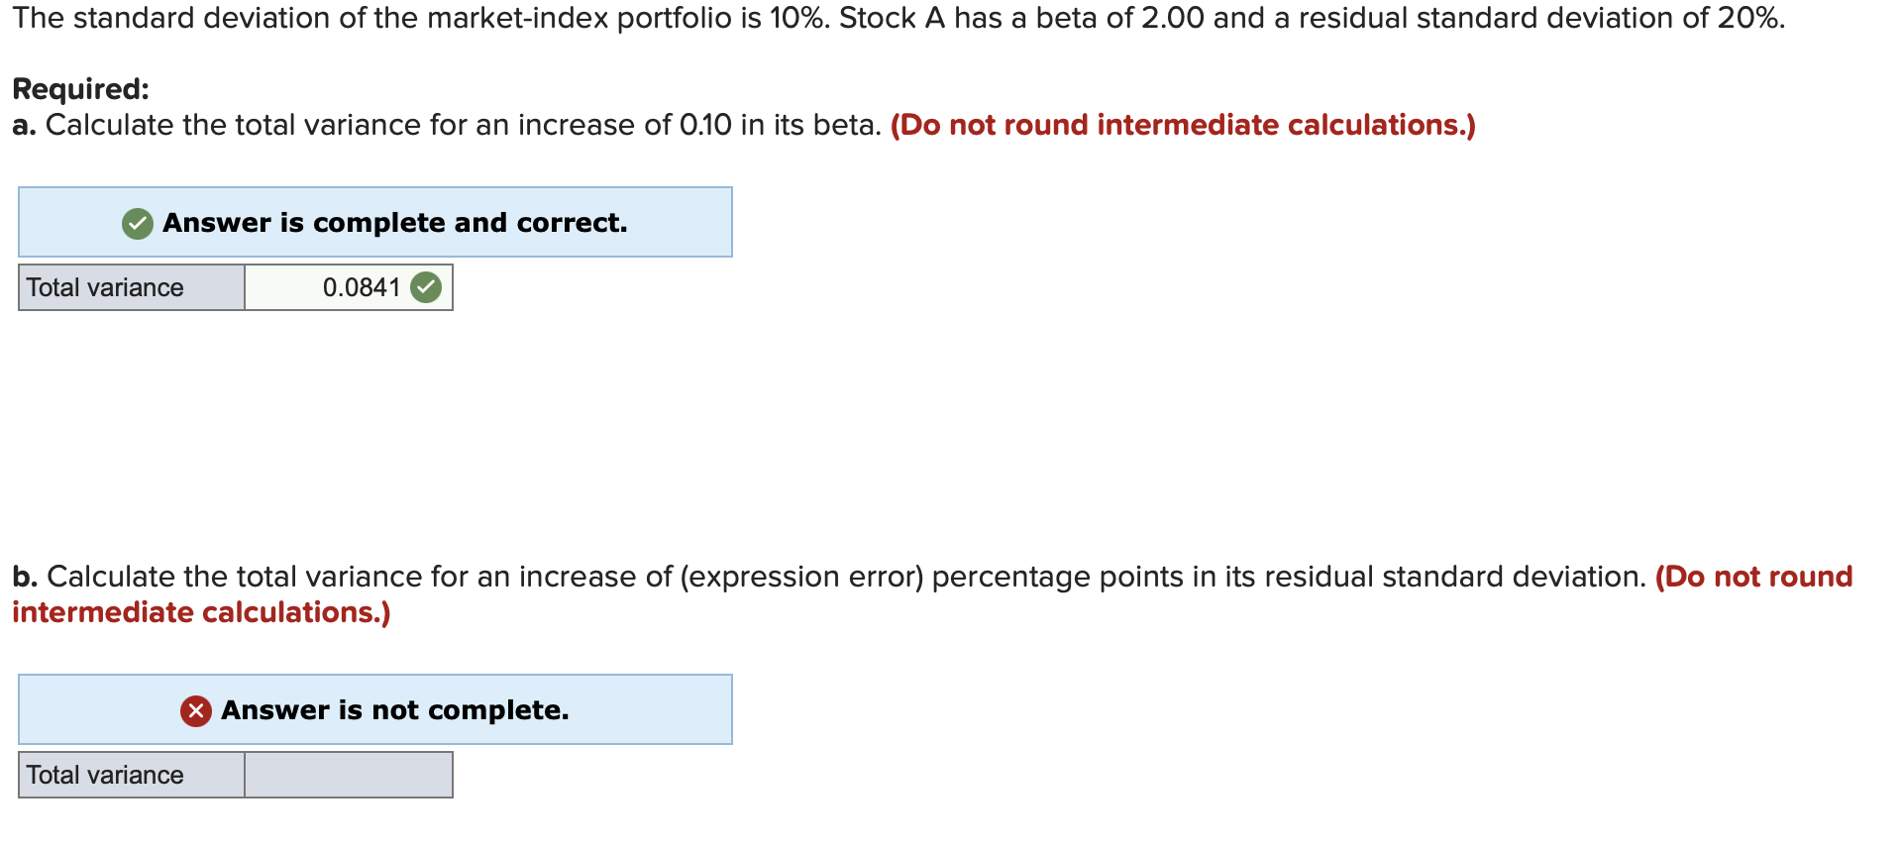1902x852 pixels.
Task: Select the status icon in part b's feedback banner
Action: [x=194, y=709]
